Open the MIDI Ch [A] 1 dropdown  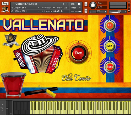tap(38, 11)
